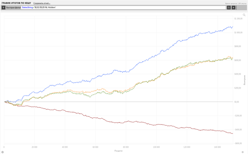
Task: Open chart settings gear icon
Action: point(2,152)
